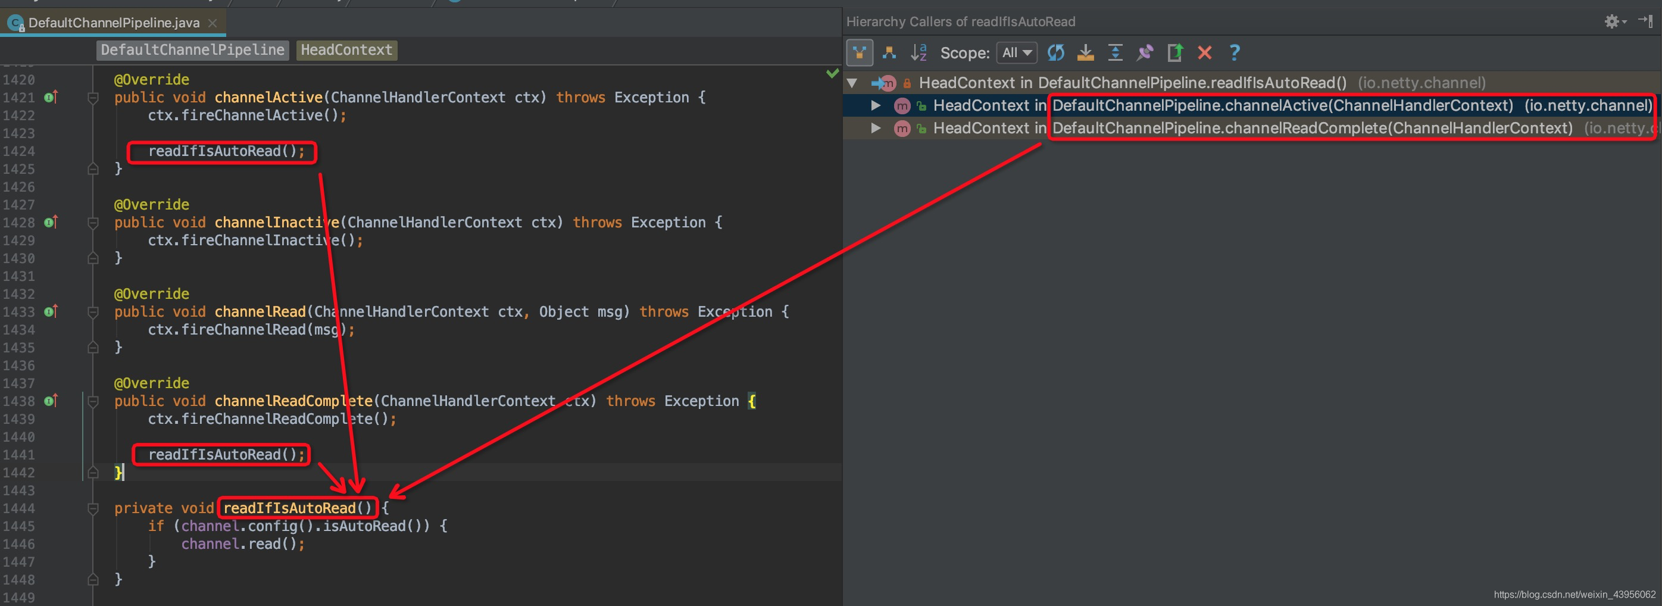Fold channelInactive method at line 1428
The image size is (1662, 606).
(x=93, y=223)
